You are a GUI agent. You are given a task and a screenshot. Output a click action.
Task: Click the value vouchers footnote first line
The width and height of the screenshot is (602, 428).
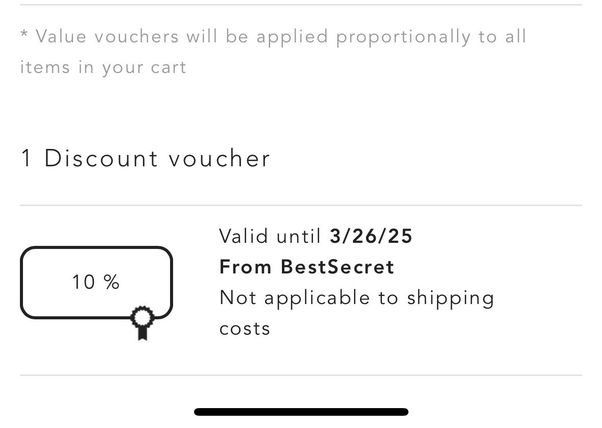(x=273, y=37)
